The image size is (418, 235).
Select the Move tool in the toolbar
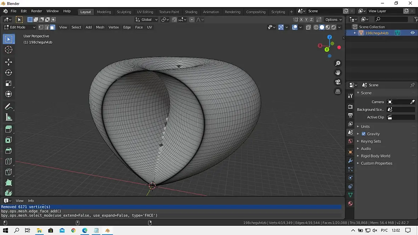coord(9,62)
